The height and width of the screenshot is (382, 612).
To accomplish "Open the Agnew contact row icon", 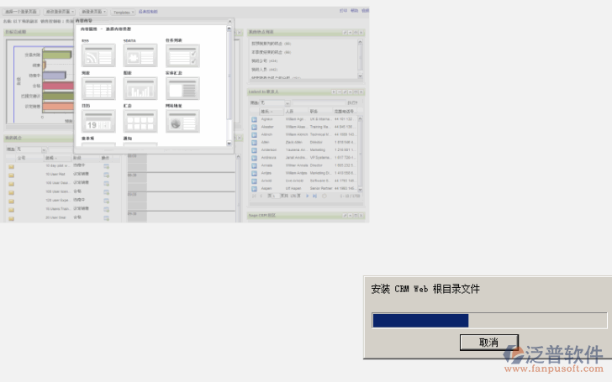I will pyautogui.click(x=254, y=119).
